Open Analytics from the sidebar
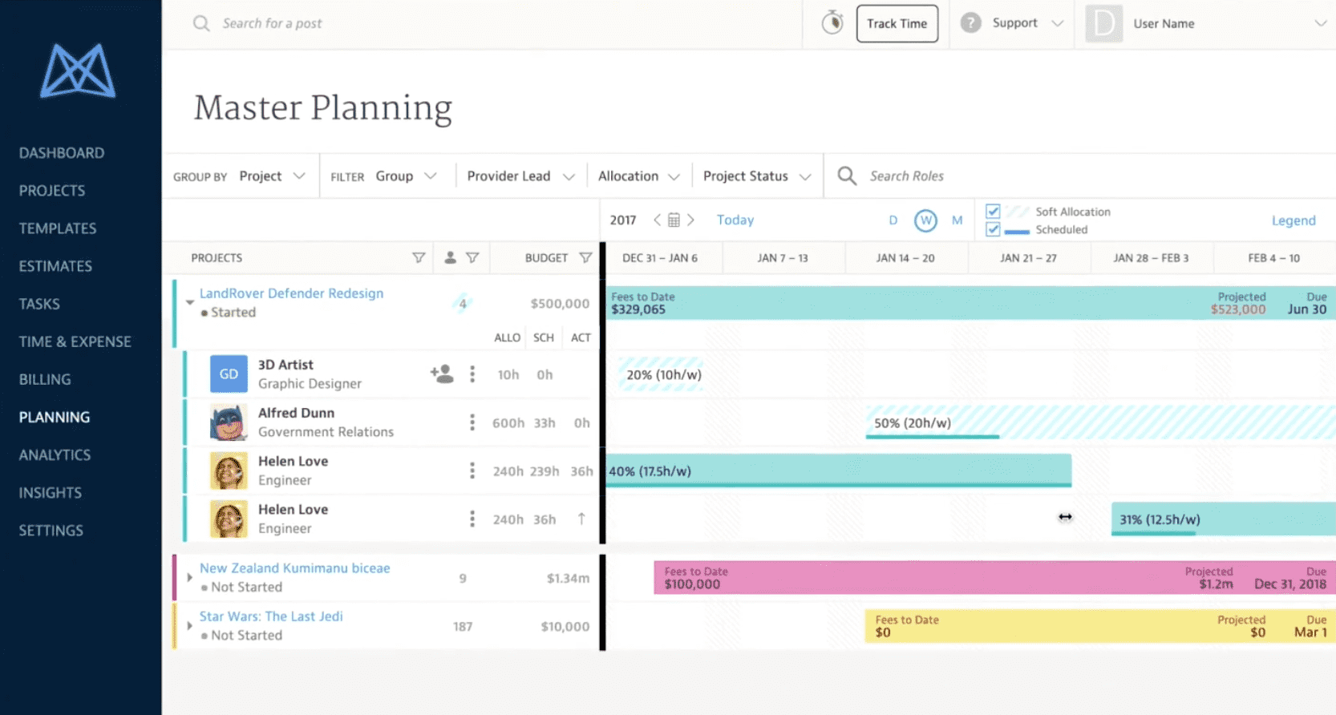This screenshot has width=1336, height=715. (x=55, y=454)
